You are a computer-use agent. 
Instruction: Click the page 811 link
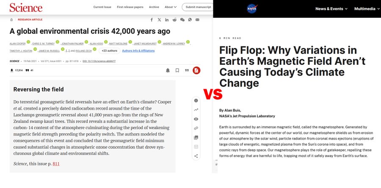(56, 163)
